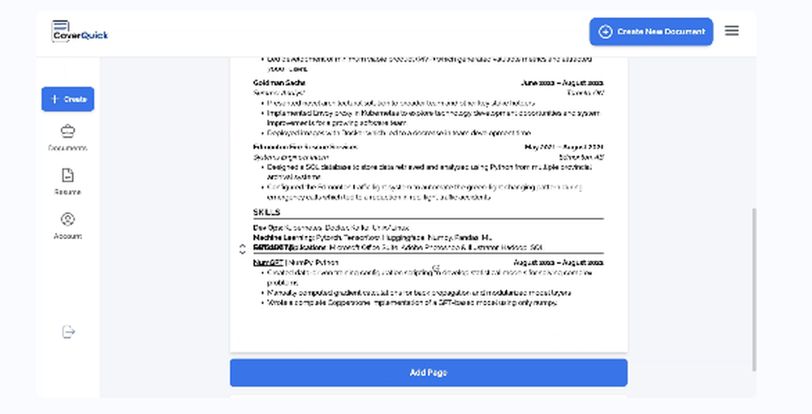The height and width of the screenshot is (414, 812).
Task: Open the Account page
Action: tap(67, 225)
